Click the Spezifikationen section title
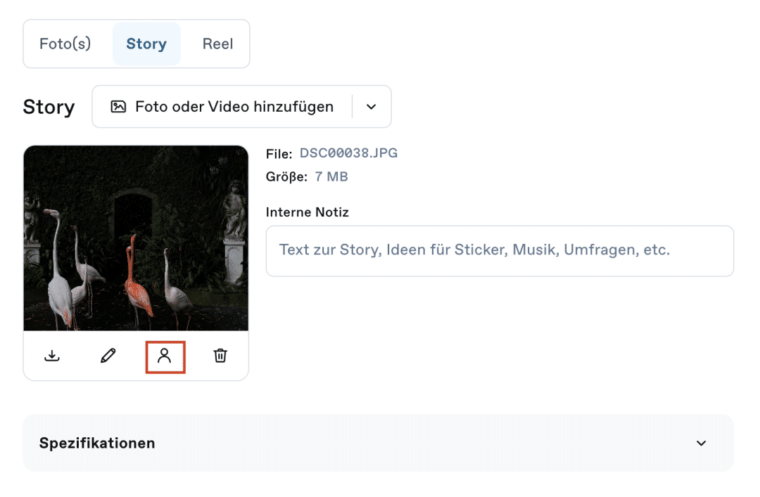Screen dimensions: 760x497 97,443
